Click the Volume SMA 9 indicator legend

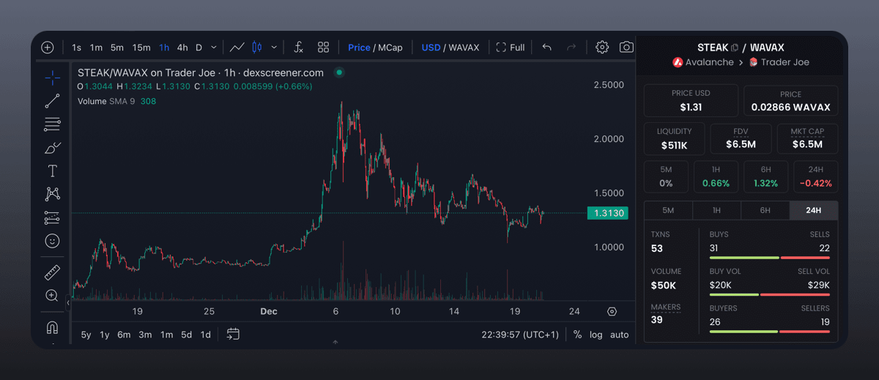pyautogui.click(x=117, y=101)
